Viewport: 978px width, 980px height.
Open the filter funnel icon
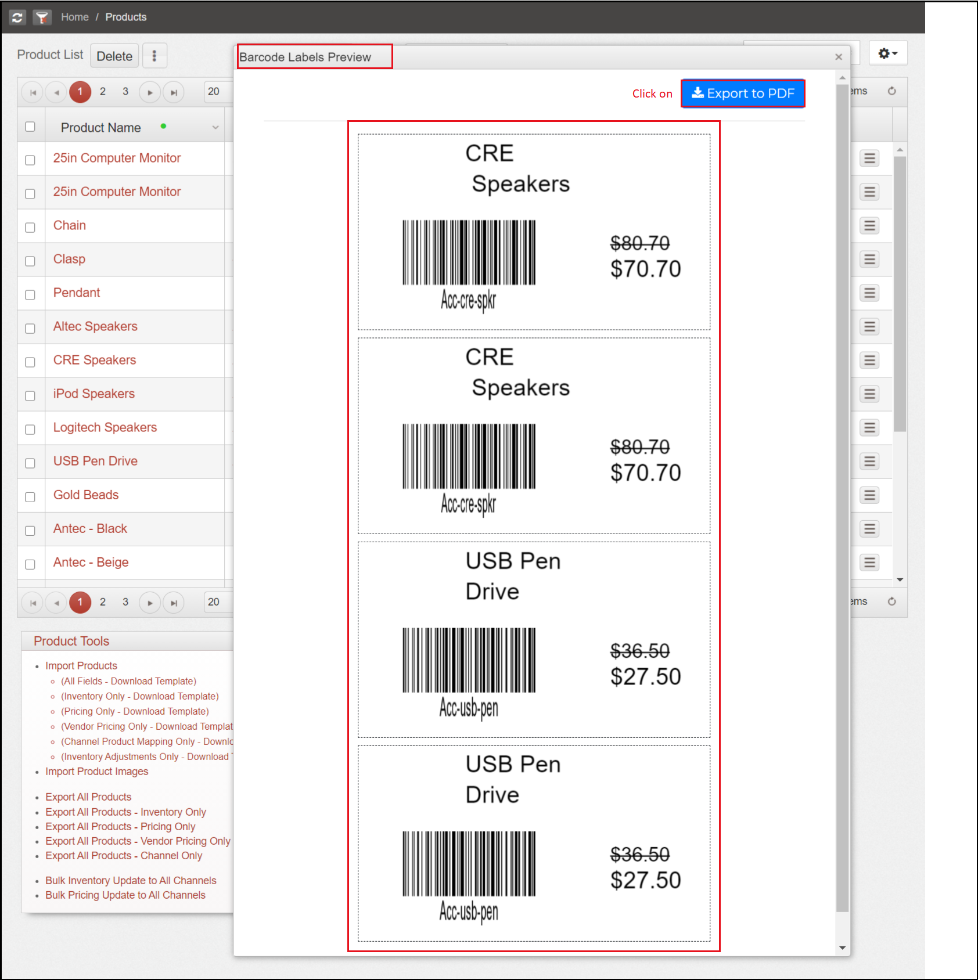tap(42, 17)
